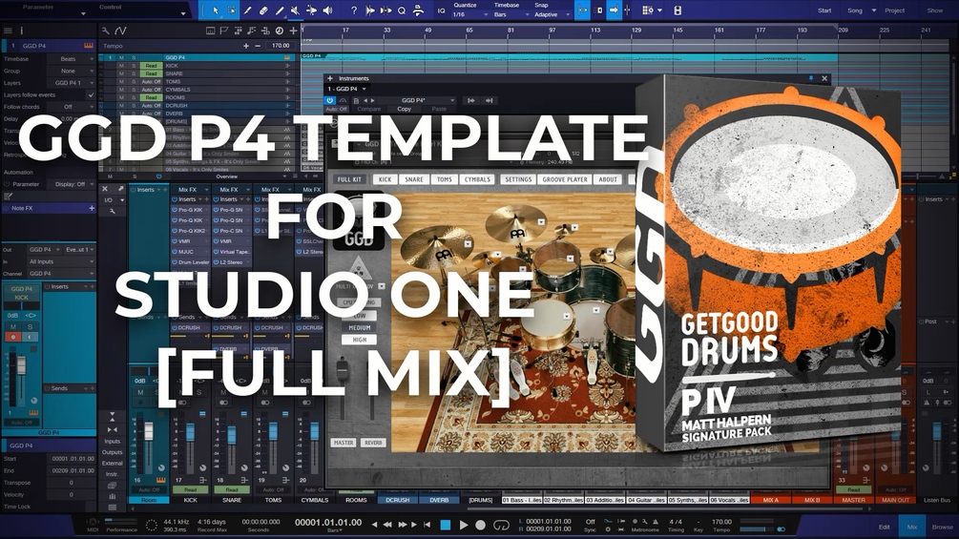The image size is (959, 539).
Task: Select the Range tool
Action: (x=232, y=10)
